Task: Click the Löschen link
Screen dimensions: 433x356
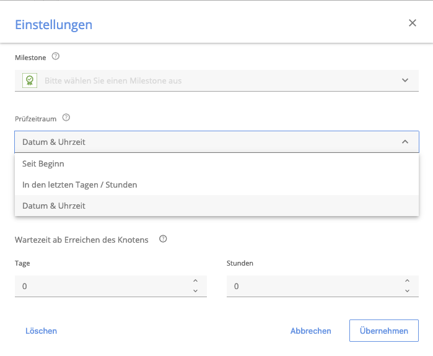Action: tap(41, 331)
